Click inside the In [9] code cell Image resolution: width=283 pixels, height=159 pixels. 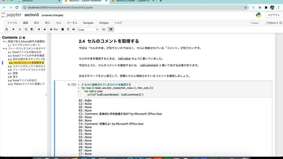(x=174, y=90)
